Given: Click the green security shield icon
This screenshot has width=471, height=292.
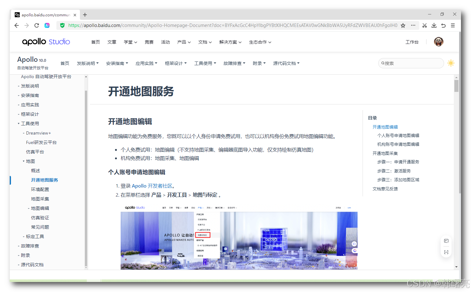Looking at the screenshot, I should coord(62,25).
